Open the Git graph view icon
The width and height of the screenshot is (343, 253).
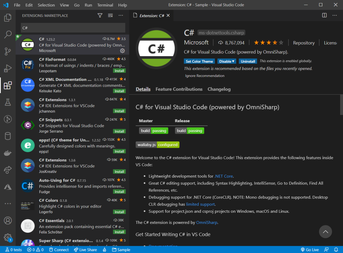[x=8, y=119]
